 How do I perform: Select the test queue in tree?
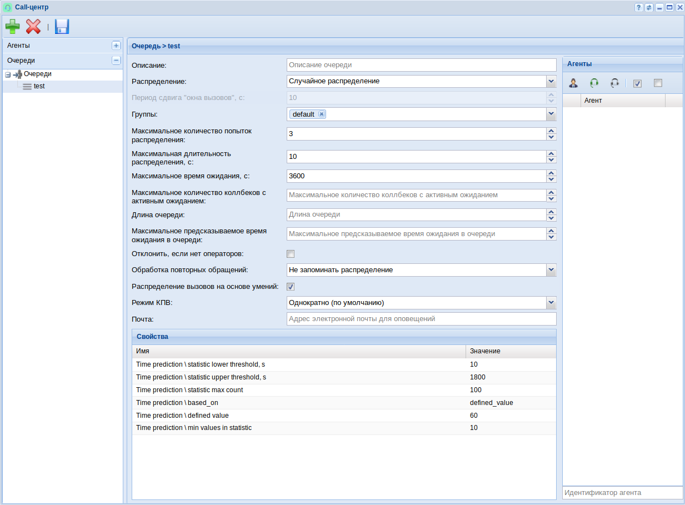(x=39, y=86)
